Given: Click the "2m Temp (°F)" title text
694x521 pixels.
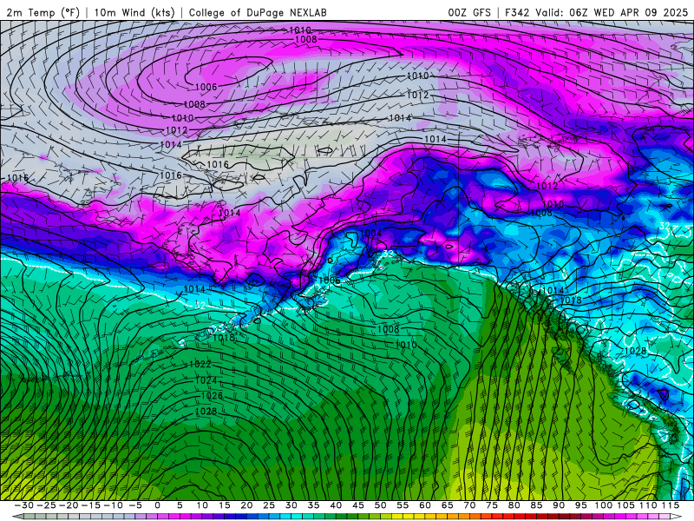Looking at the screenshot, I should pos(43,12).
